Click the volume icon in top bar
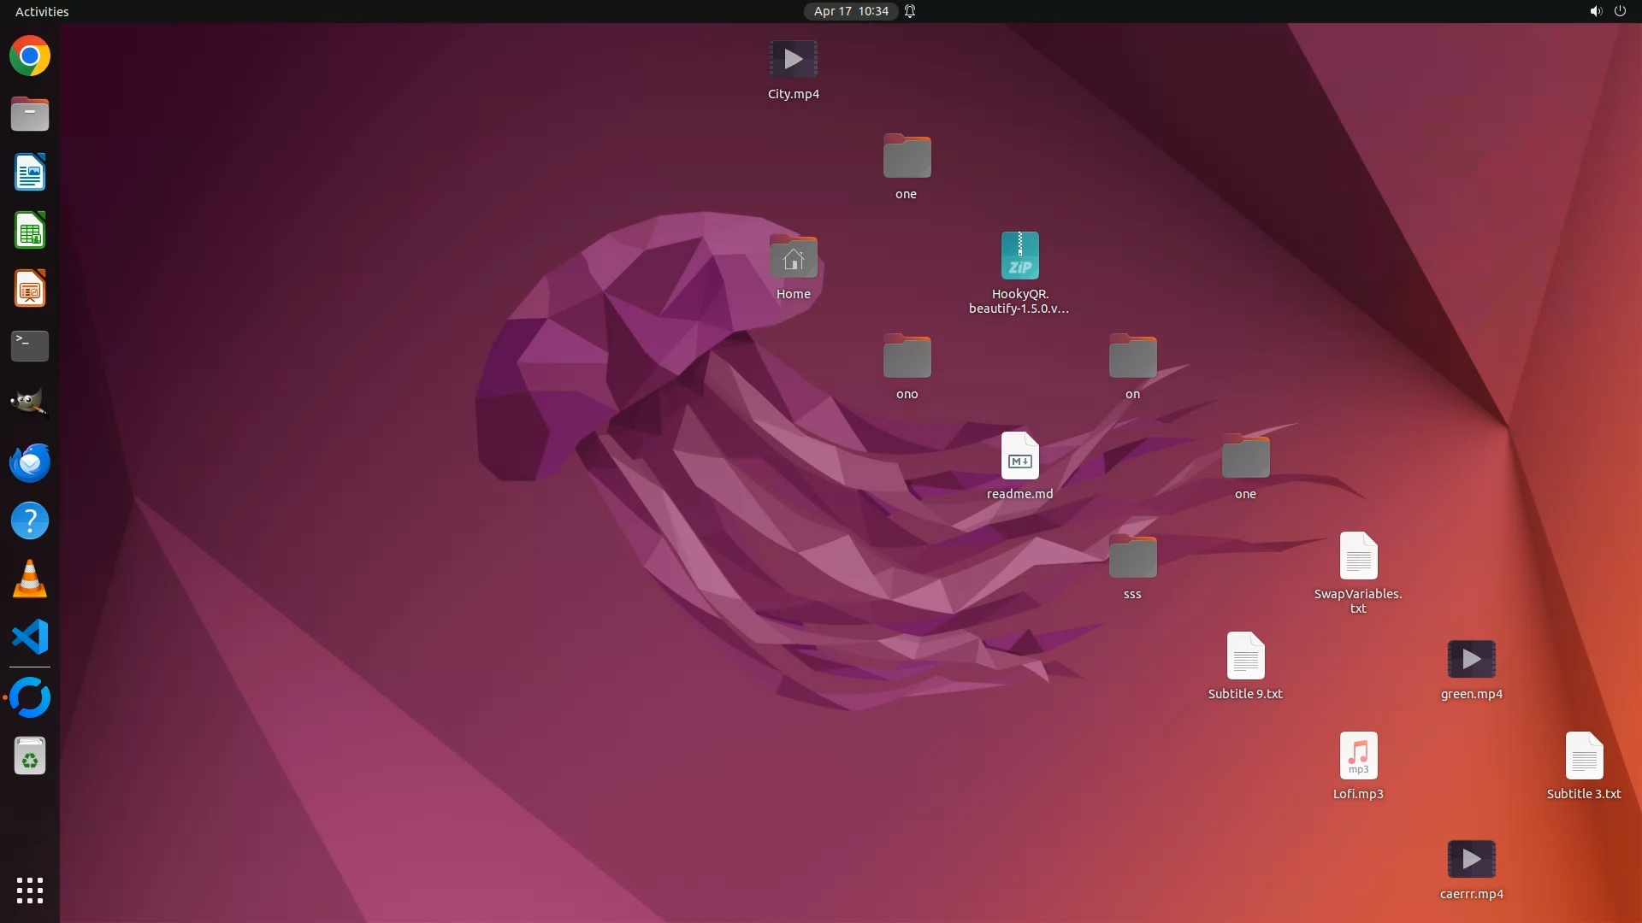 pos(1595,11)
